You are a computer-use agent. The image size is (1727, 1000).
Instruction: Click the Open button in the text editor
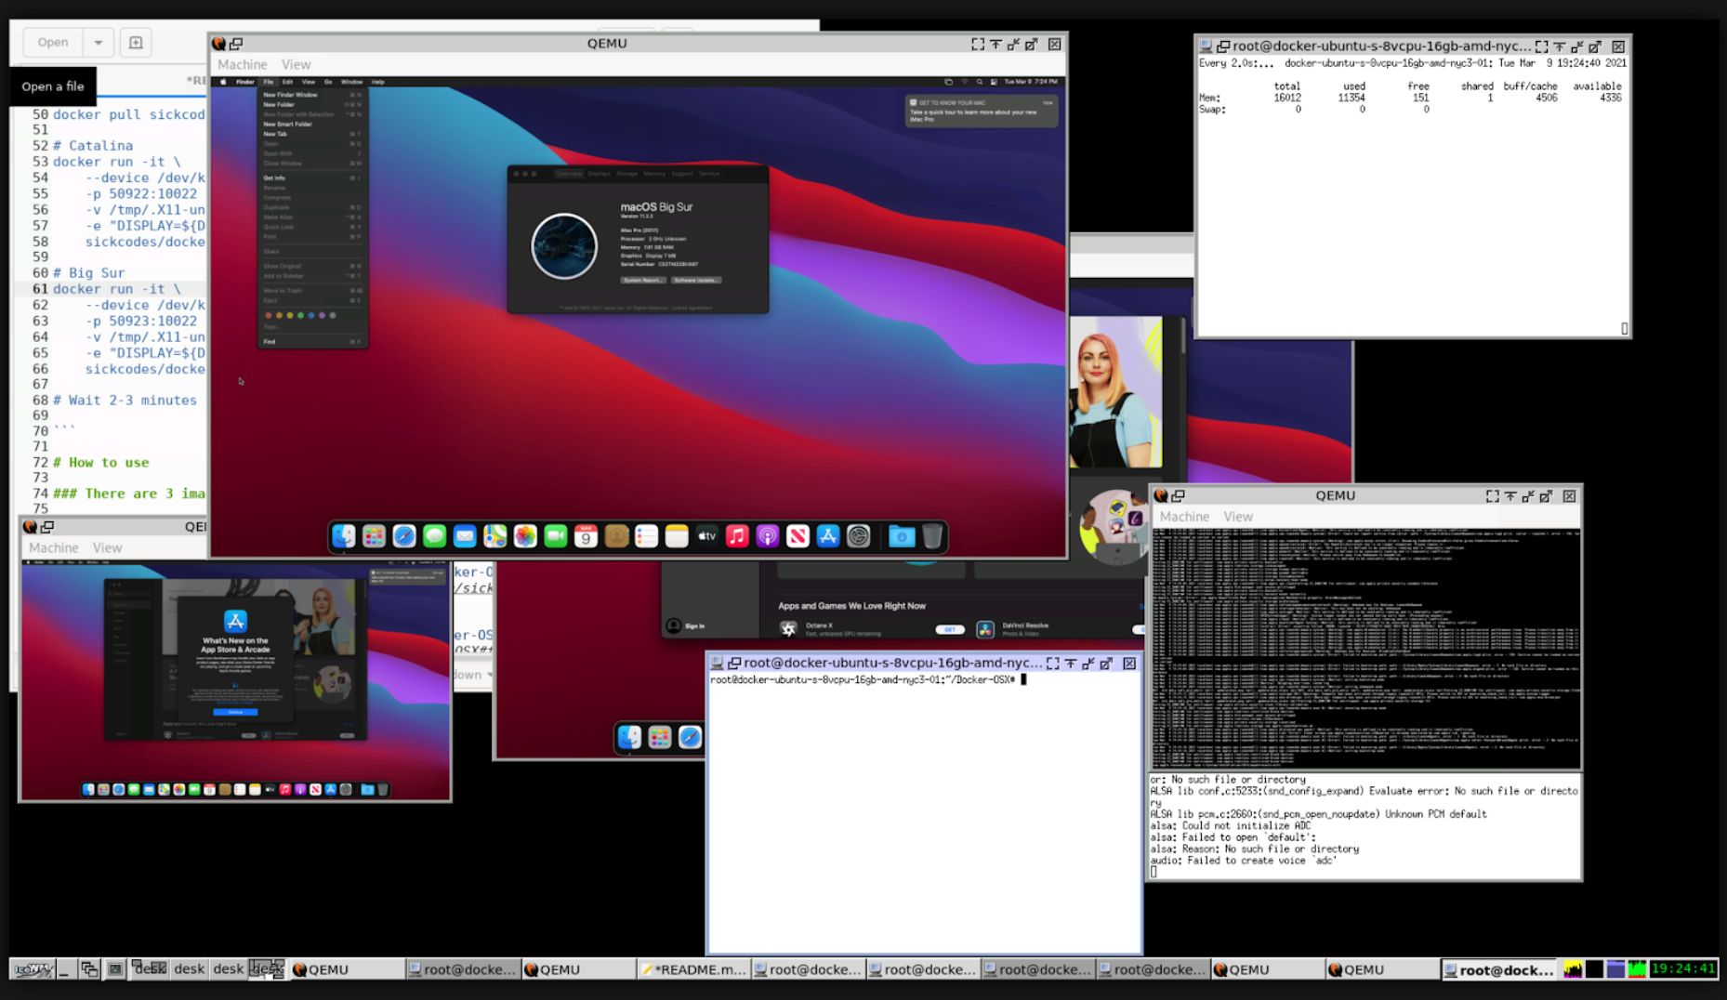point(53,42)
